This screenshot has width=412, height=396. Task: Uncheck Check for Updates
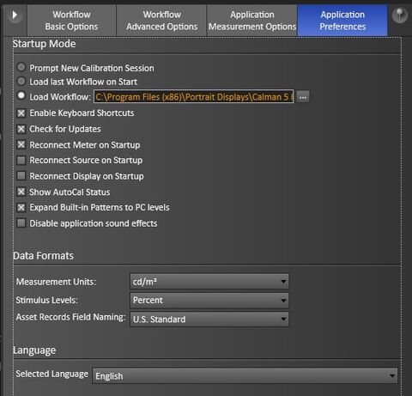point(21,129)
